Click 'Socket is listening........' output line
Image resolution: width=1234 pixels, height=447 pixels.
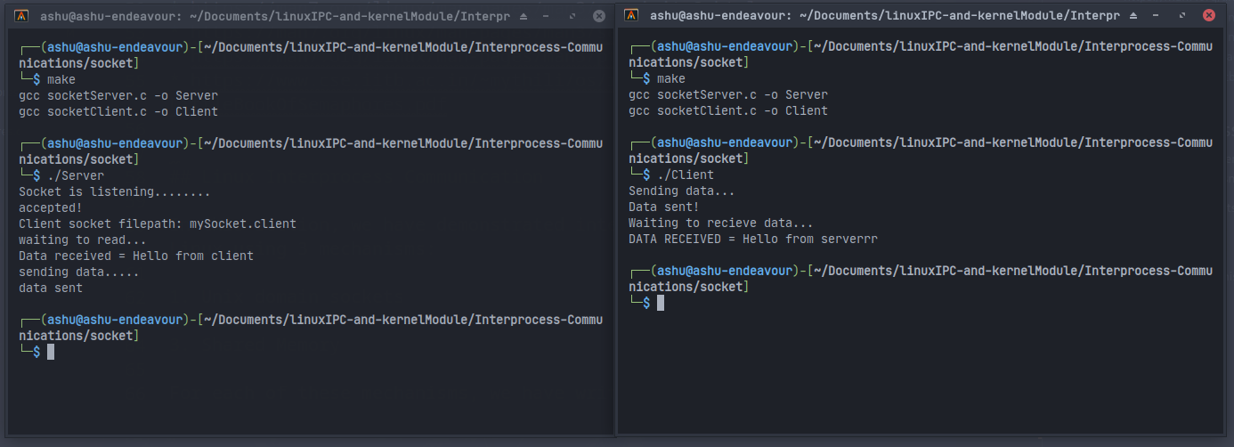click(x=115, y=191)
